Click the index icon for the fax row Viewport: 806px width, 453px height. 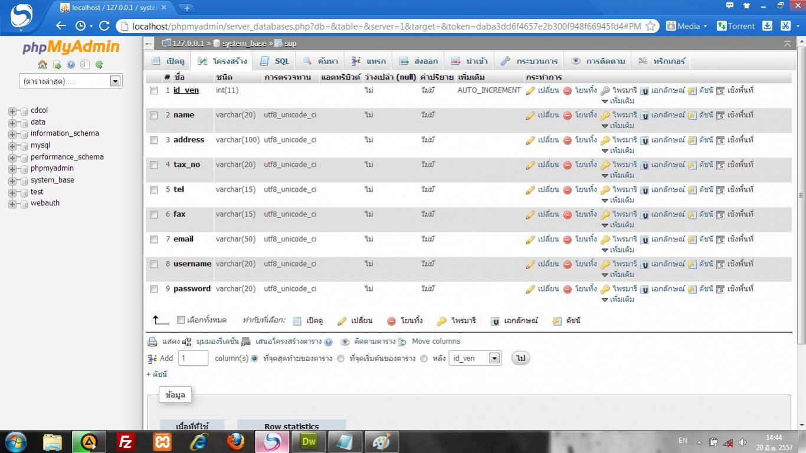point(692,215)
